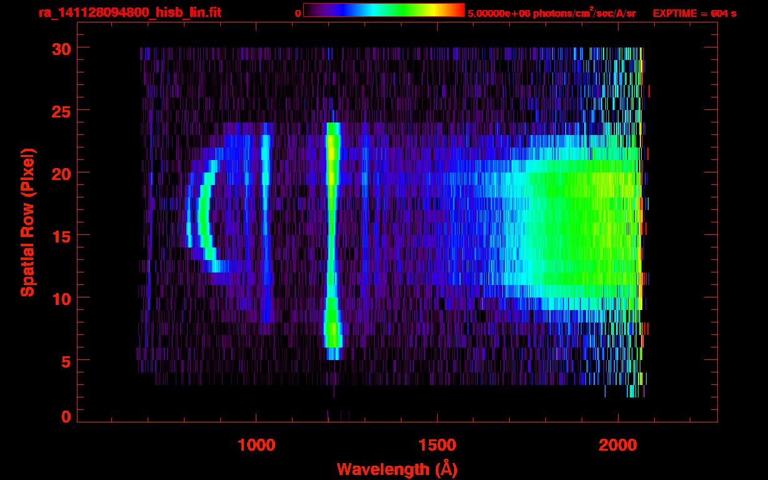The width and height of the screenshot is (768, 480).
Task: Click the 5.00000e+06 photons/cm²/sec/Å/sr label
Action: point(552,13)
